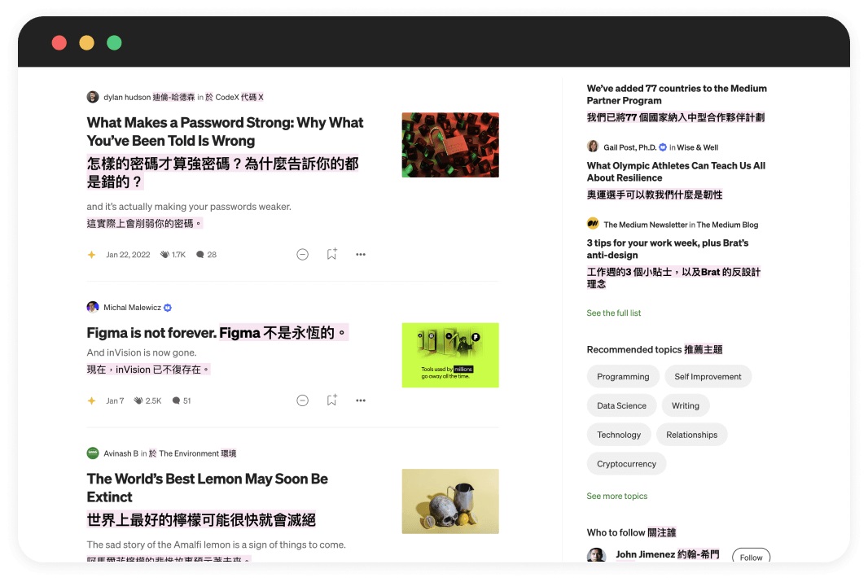Open the three-dot menu on the Figma story
Viewport: 868px width, 582px height.
(x=361, y=400)
